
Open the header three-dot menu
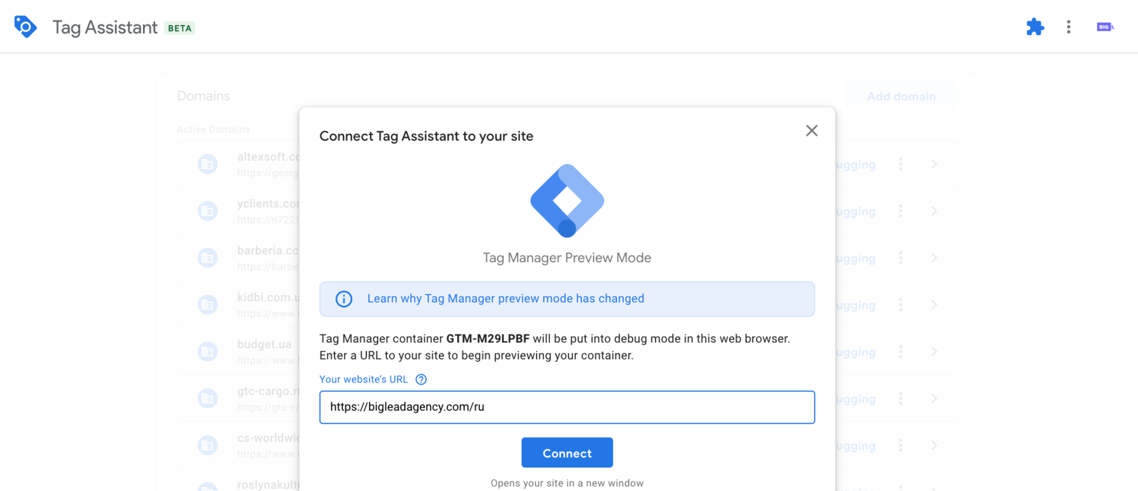(1068, 27)
